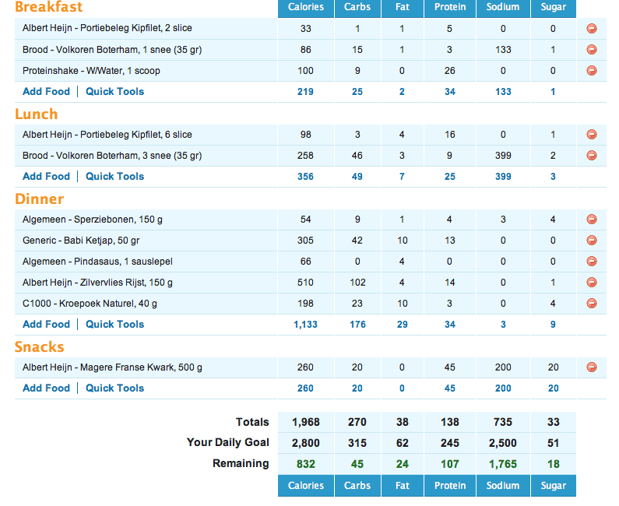Screen dimensions: 619x506
Task: Open Quick Tools for Breakfast
Action: [114, 92]
